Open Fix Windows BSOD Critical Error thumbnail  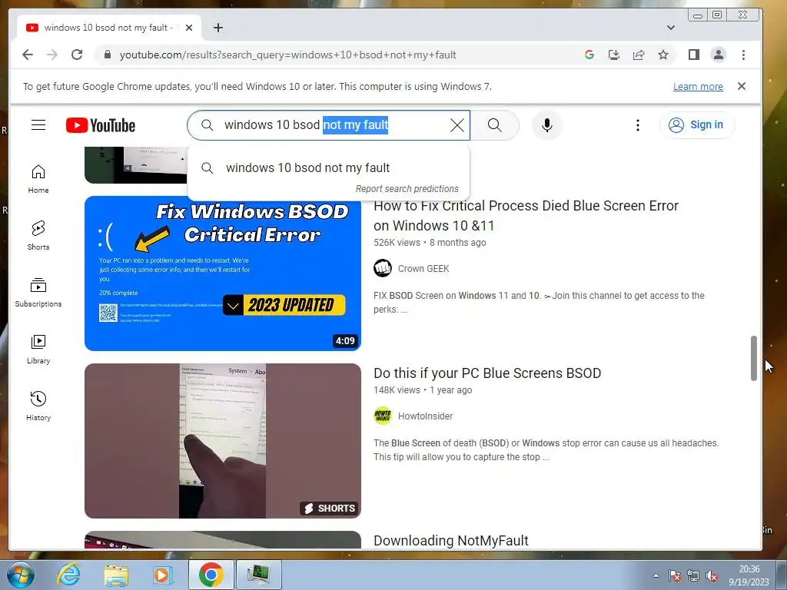point(223,273)
